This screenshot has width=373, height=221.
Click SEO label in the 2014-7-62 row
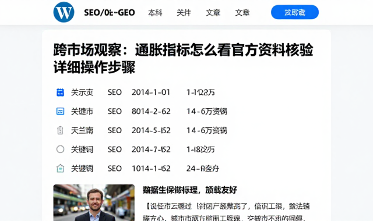[115, 149]
